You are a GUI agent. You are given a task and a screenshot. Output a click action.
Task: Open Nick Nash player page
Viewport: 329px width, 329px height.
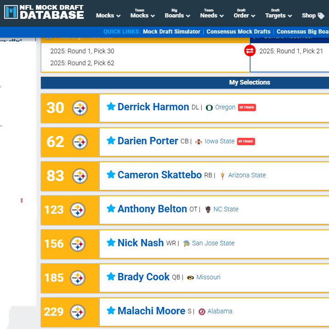pyautogui.click(x=141, y=243)
